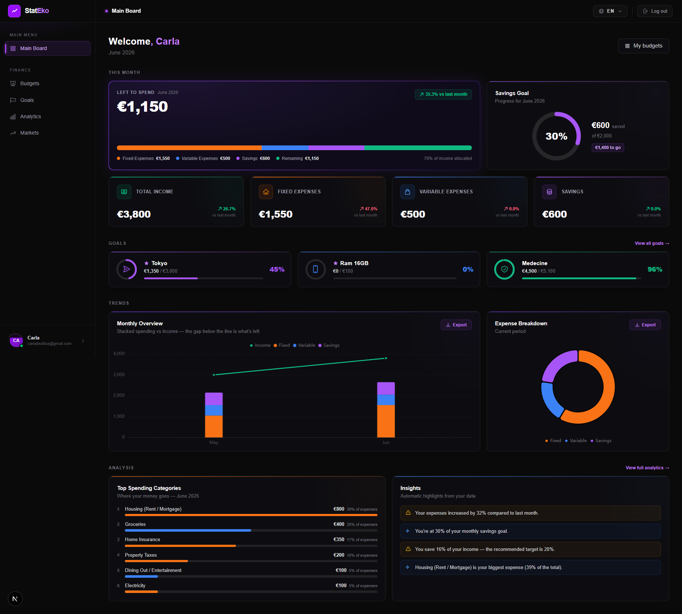Export the Monthly Overview chart
The height and width of the screenshot is (614, 682).
(x=456, y=325)
